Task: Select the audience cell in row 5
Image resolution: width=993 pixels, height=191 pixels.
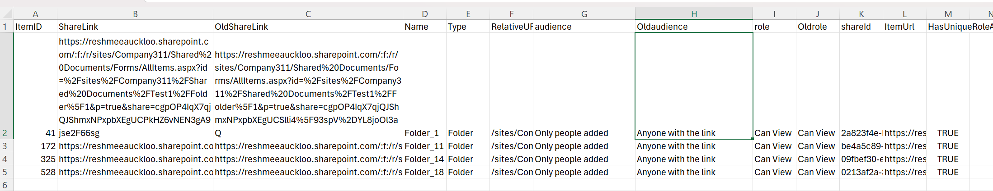Action: (x=584, y=172)
